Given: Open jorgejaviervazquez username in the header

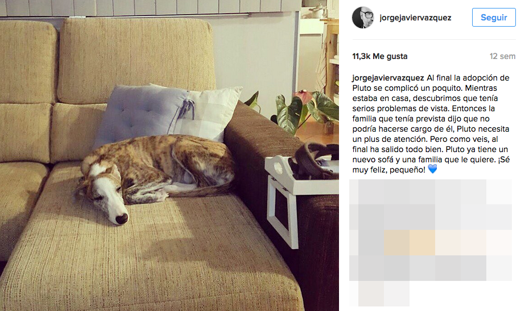Looking at the screenshot, I should coord(415,18).
